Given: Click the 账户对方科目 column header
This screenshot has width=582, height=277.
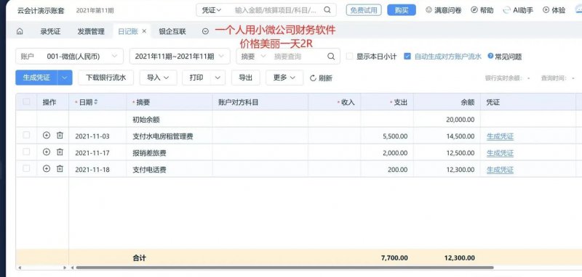Looking at the screenshot, I should 260,102.
